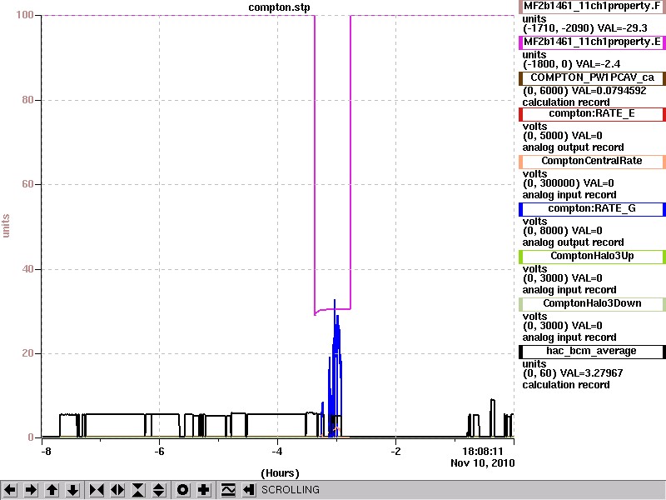Pan the graph down with the down arrow
Screen dimensions: 666x500
click(72, 490)
